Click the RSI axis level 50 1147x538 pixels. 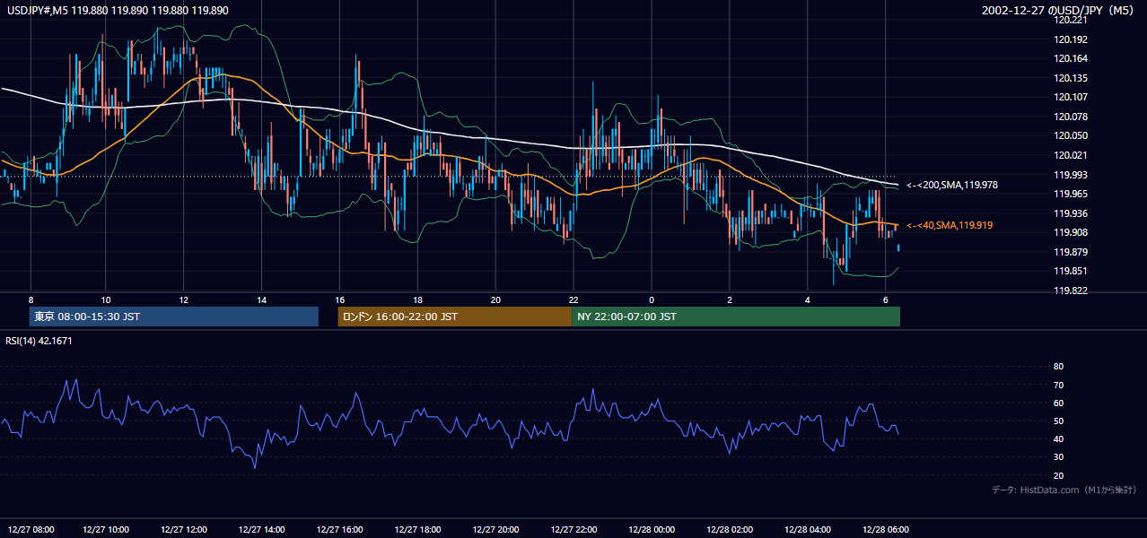pyautogui.click(x=1058, y=421)
